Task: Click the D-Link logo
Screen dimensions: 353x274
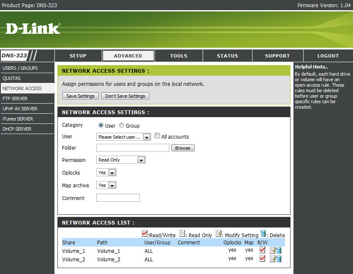Action: tap(33, 28)
